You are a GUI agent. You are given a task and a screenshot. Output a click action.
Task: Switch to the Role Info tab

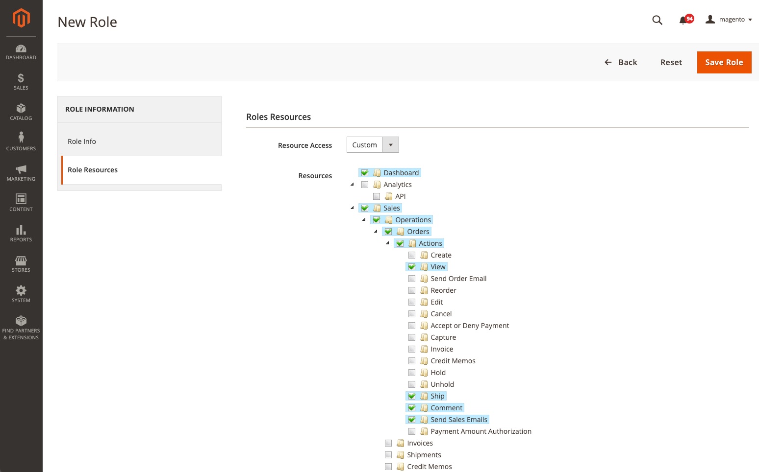(x=82, y=142)
